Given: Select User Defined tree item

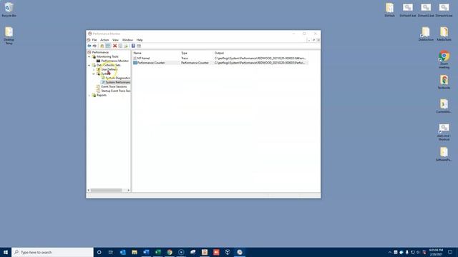Looking at the screenshot, I should click(109, 70).
